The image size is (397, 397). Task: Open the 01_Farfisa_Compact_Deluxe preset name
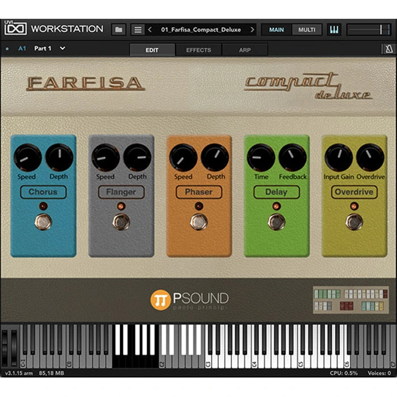point(201,29)
